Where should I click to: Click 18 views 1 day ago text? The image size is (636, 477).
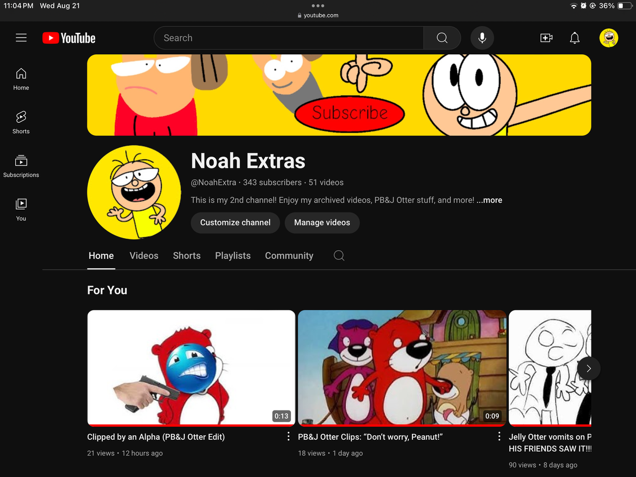330,453
